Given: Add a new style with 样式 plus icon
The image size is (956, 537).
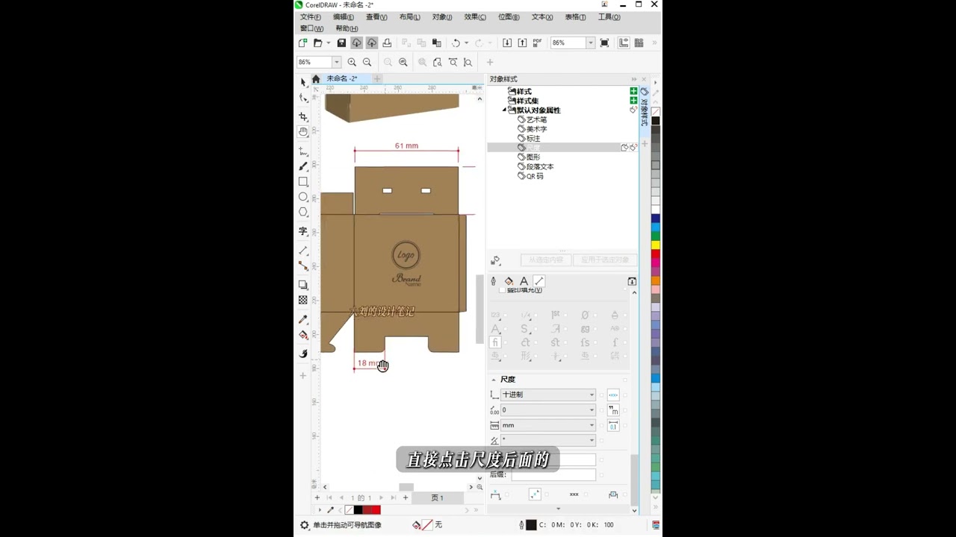Looking at the screenshot, I should pos(633,91).
